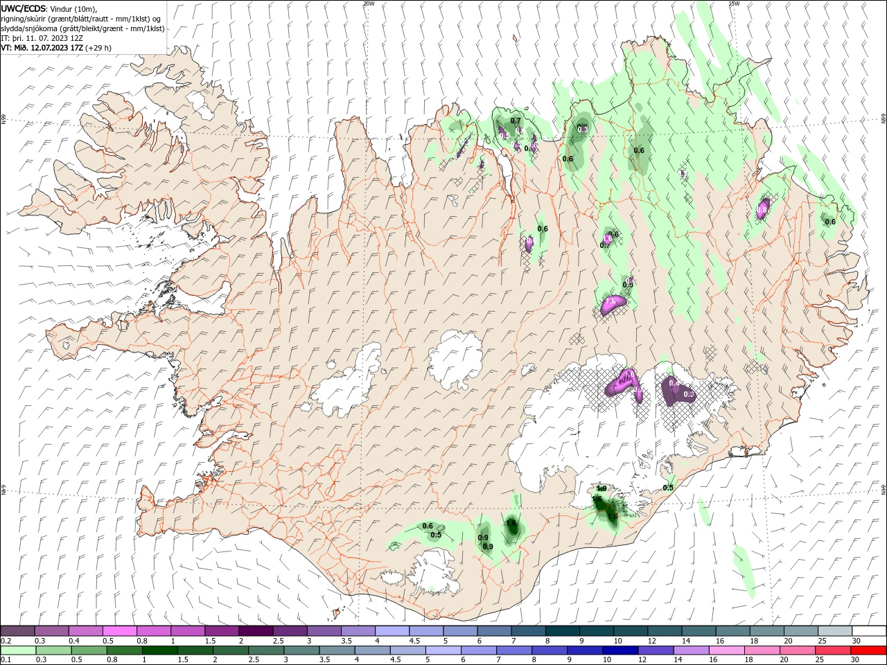Pick the pinkish-red 25 mm rain swatch
The width and height of the screenshot is (887, 665).
tap(833, 650)
